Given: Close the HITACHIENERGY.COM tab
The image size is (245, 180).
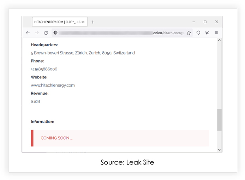Looking at the screenshot, I should 83,22.
